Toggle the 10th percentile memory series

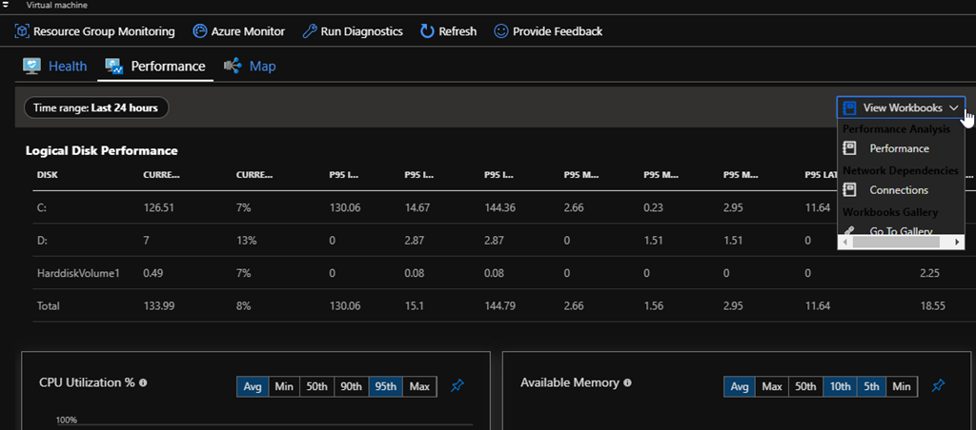pyautogui.click(x=840, y=386)
